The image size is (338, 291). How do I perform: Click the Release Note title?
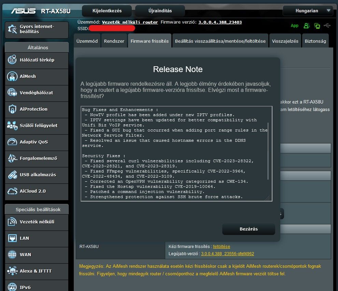[x=178, y=69]
